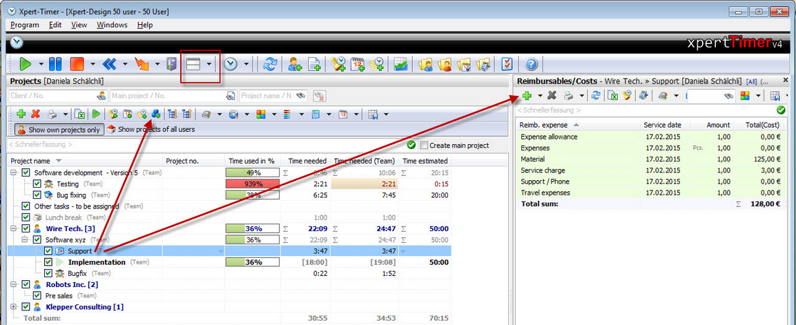Open the Windows menu
The height and width of the screenshot is (325, 796).
112,25
